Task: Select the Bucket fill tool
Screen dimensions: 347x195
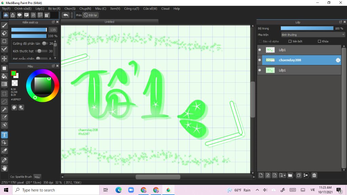Action: pyautogui.click(x=4, y=76)
